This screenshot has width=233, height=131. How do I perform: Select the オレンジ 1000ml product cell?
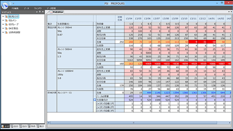pyautogui.click(x=75, y=80)
